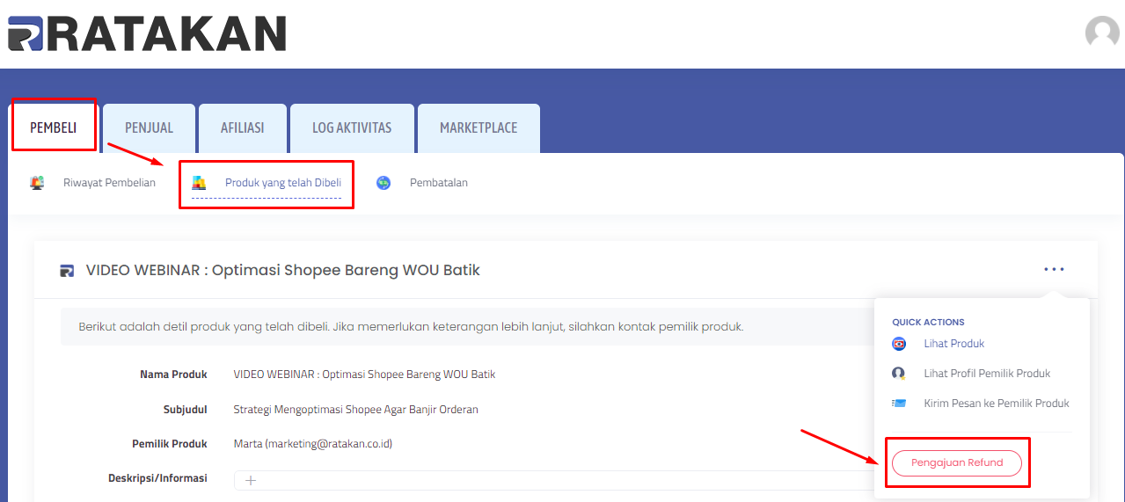The height and width of the screenshot is (502, 1125).
Task: Open the Pembatalan submenu
Action: click(x=439, y=183)
